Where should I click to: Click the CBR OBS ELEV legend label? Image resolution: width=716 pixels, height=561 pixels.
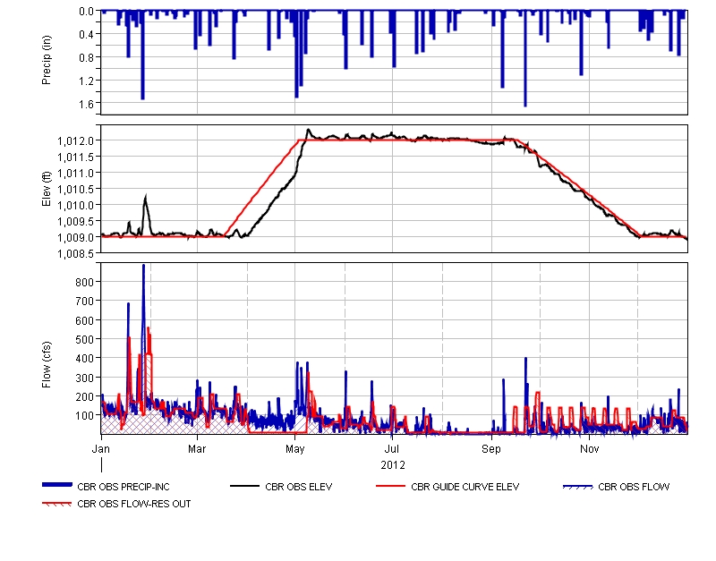[299, 487]
